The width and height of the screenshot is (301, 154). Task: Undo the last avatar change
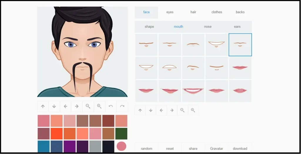(111, 106)
